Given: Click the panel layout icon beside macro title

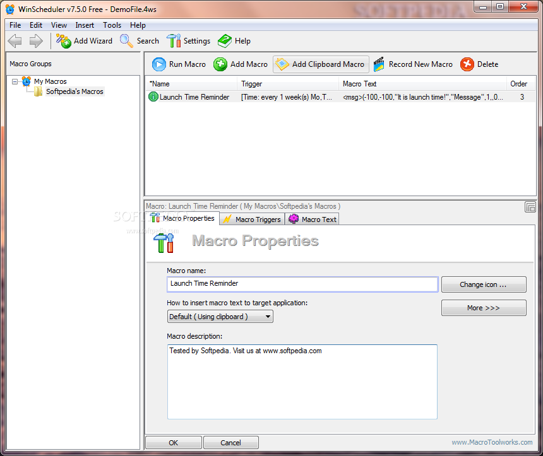Looking at the screenshot, I should (x=530, y=207).
